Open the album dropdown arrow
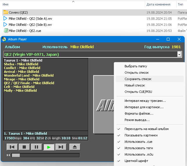Screen dimensions: 187x166 (179, 55)
